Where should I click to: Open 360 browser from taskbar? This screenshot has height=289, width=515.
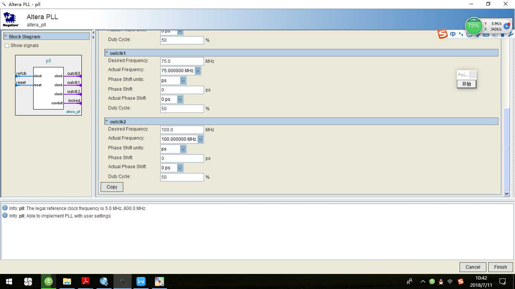tap(48, 281)
